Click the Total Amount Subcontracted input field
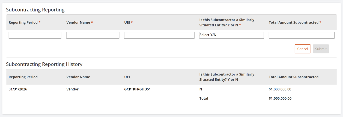343x117 pixels. (301, 35)
